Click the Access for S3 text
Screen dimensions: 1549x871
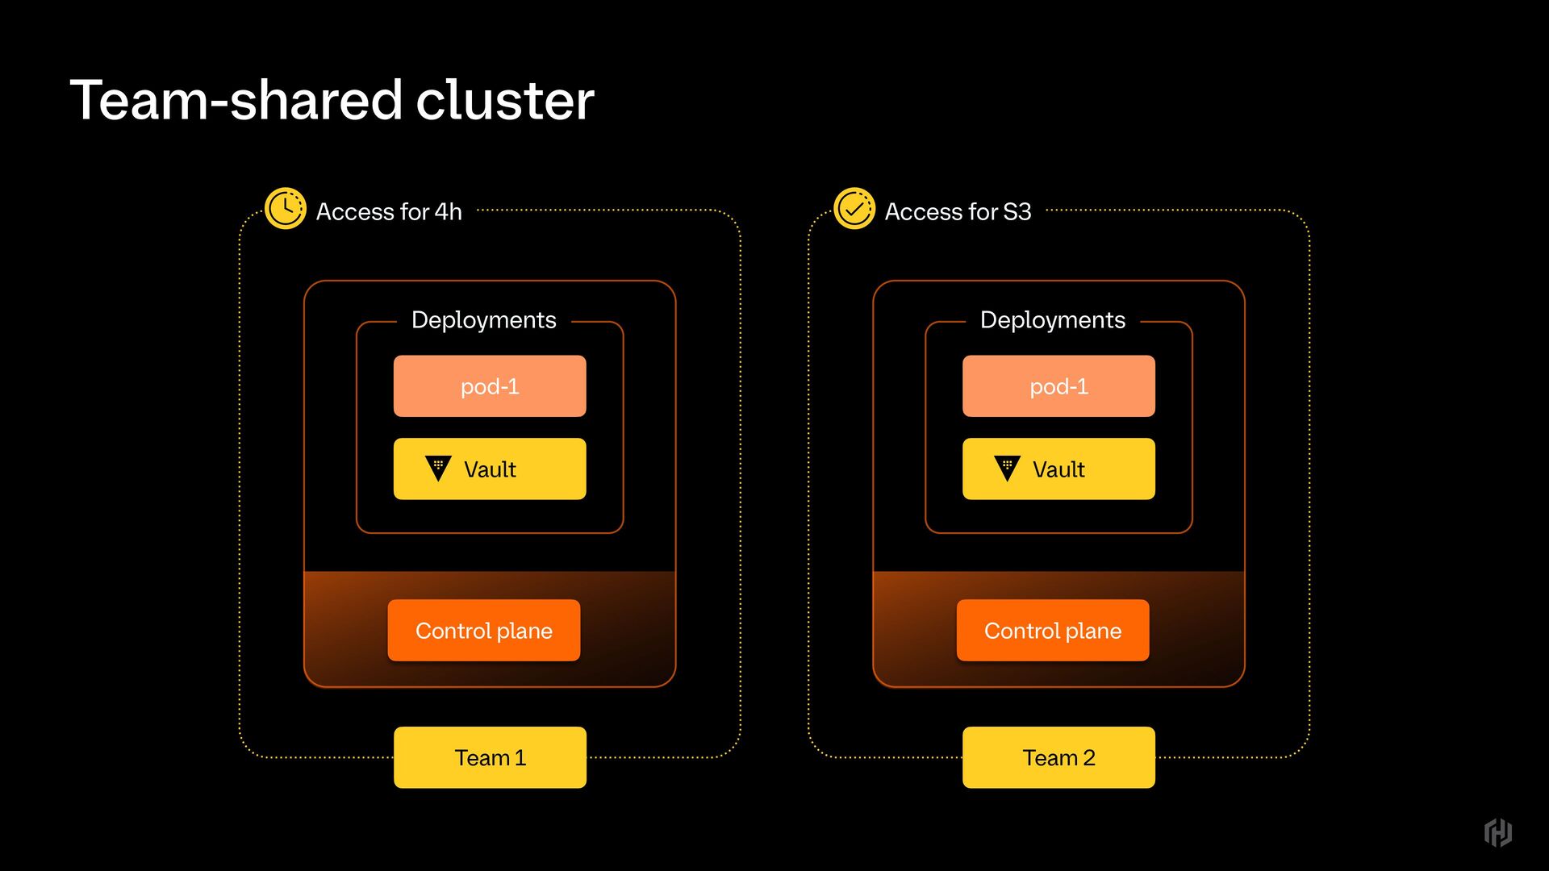pos(958,211)
